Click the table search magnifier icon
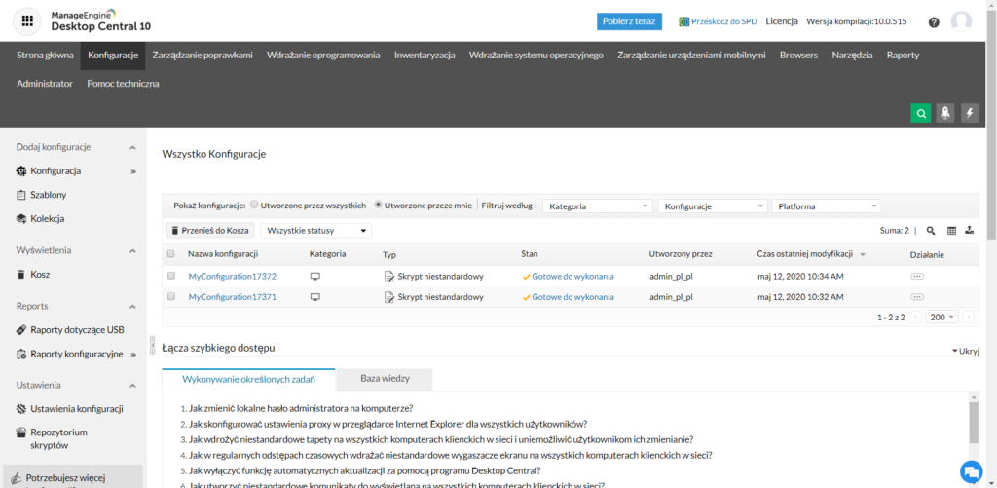The height and width of the screenshot is (488, 997). [x=931, y=231]
